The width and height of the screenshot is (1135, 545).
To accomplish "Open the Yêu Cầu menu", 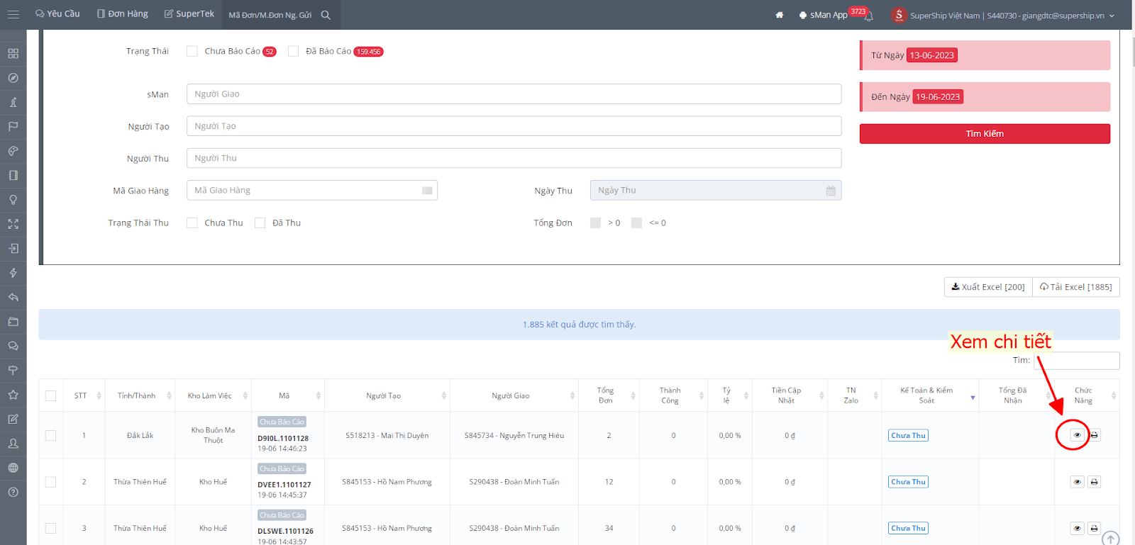I will tap(57, 14).
